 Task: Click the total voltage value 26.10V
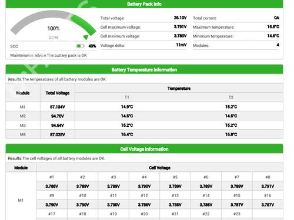pos(180,18)
